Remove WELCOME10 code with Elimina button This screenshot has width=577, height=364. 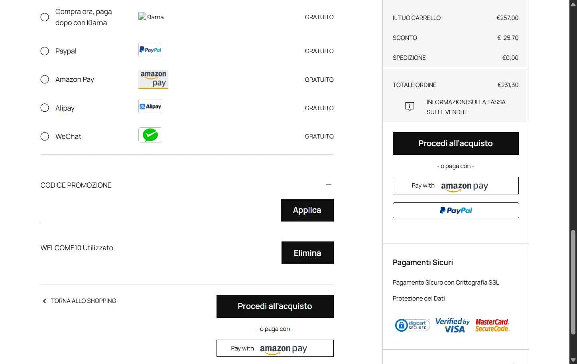[x=307, y=253]
